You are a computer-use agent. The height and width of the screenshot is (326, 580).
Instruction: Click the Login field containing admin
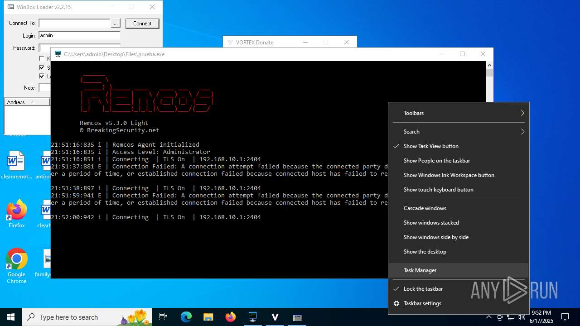click(x=79, y=35)
